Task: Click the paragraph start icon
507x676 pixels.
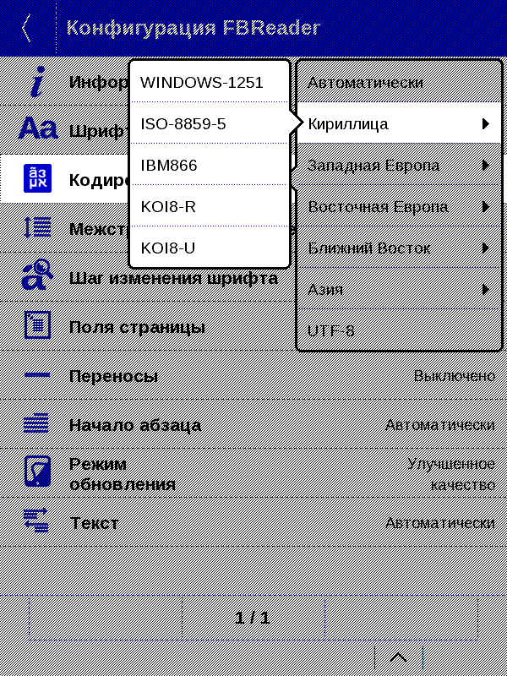Action: coord(36,423)
